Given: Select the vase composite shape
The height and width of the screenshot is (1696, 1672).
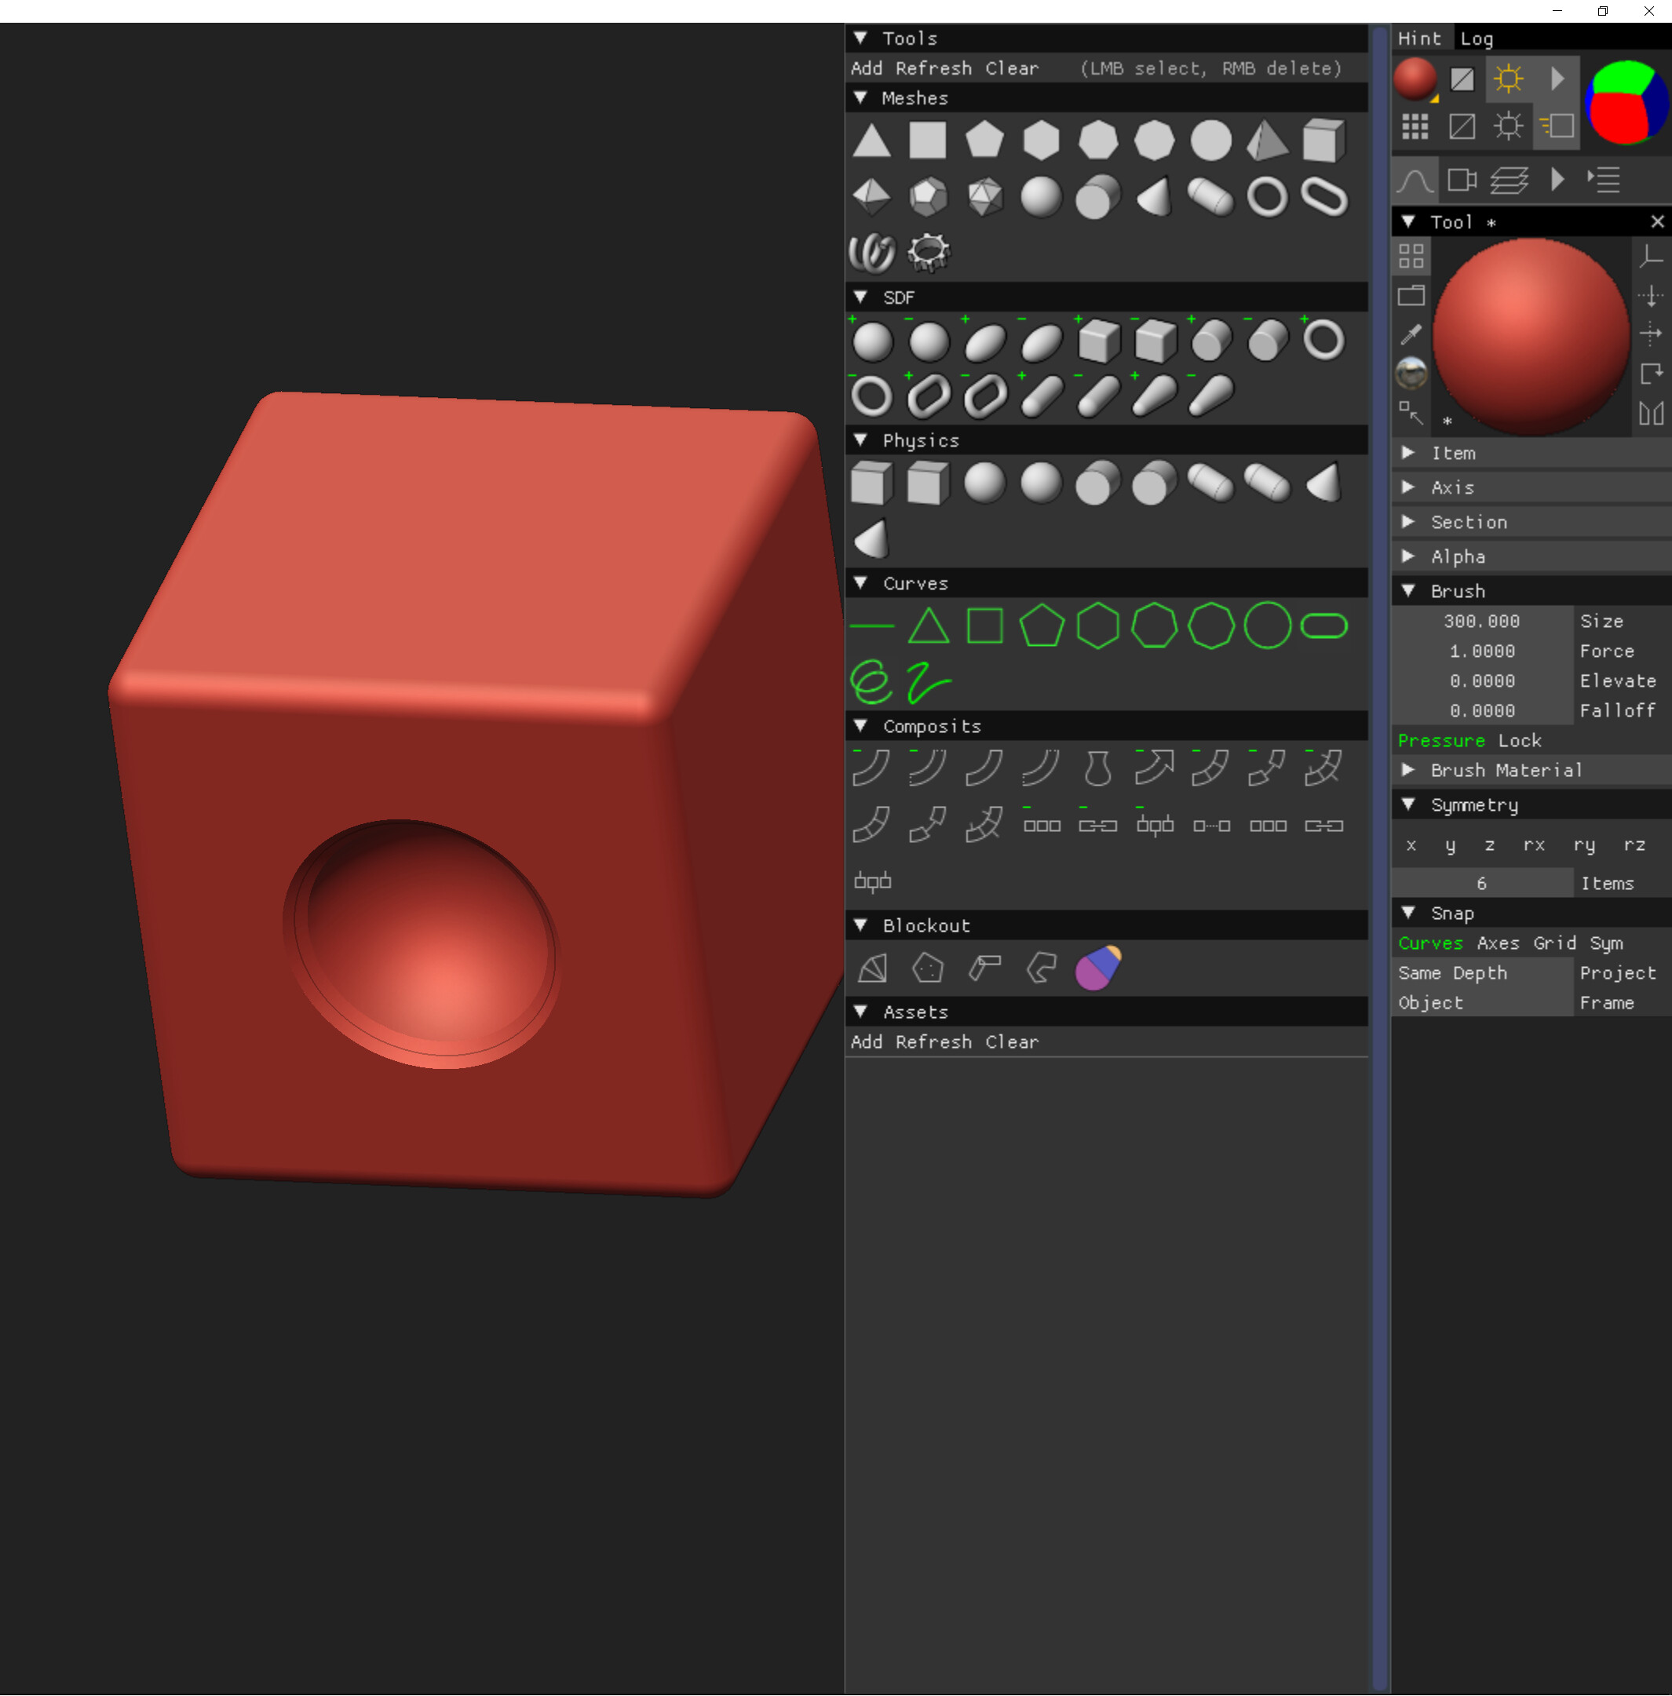Looking at the screenshot, I should tap(1097, 769).
